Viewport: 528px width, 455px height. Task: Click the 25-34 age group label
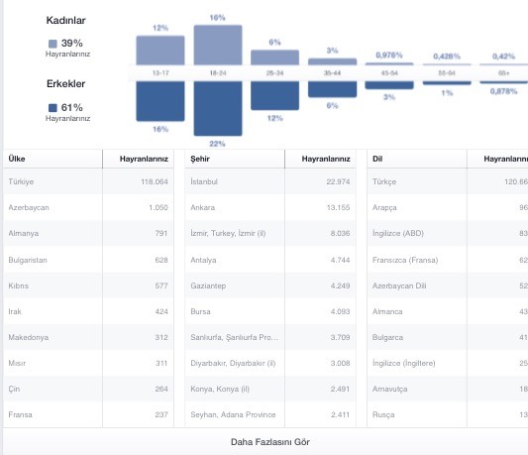(x=274, y=73)
